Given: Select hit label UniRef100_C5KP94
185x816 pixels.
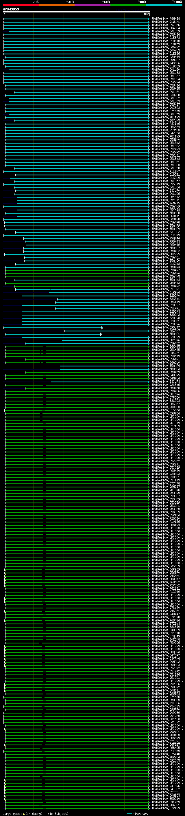Looking at the screenshot, I should point(166,79).
